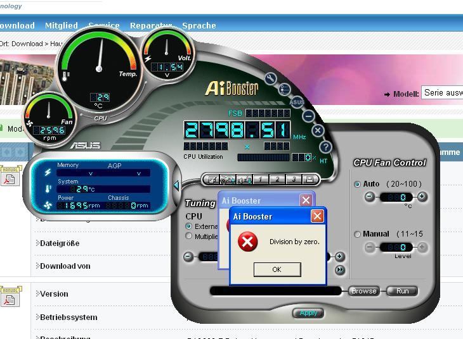Screen dimensions: 463x339
Task: Click the Volt gauge dial
Action: [167, 54]
